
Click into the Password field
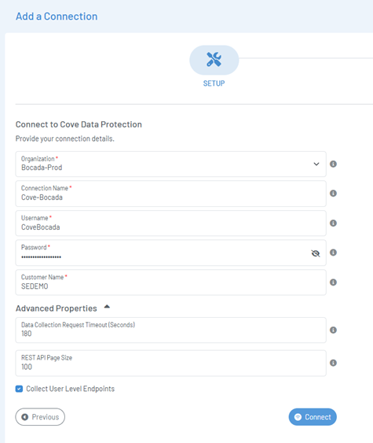pos(171,253)
